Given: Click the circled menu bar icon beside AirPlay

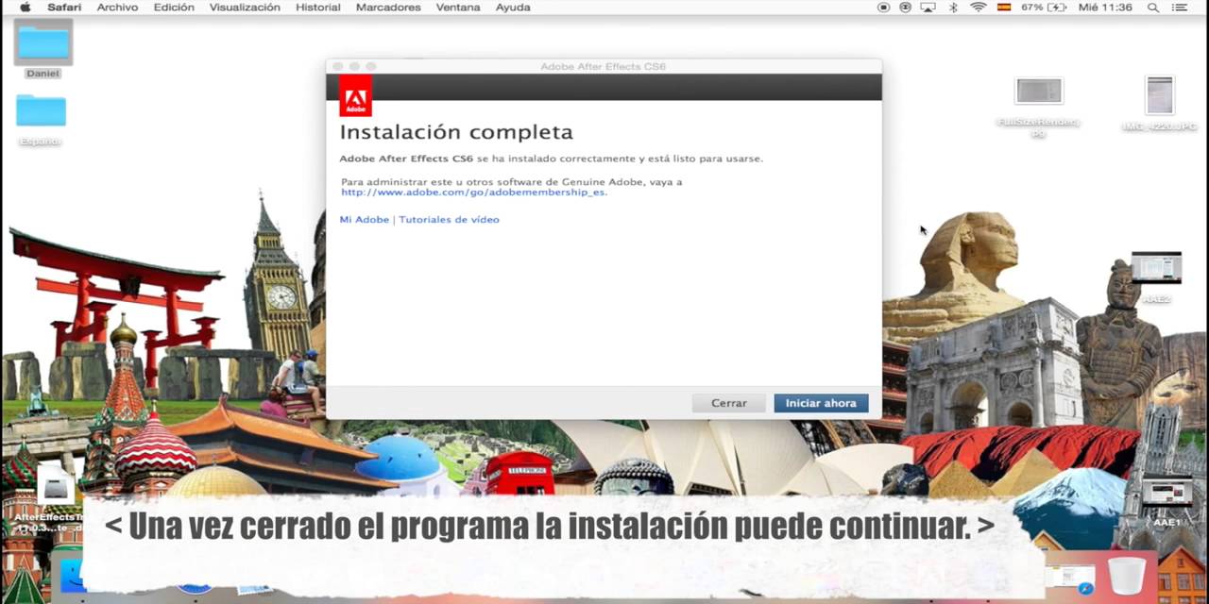Looking at the screenshot, I should 905,7.
